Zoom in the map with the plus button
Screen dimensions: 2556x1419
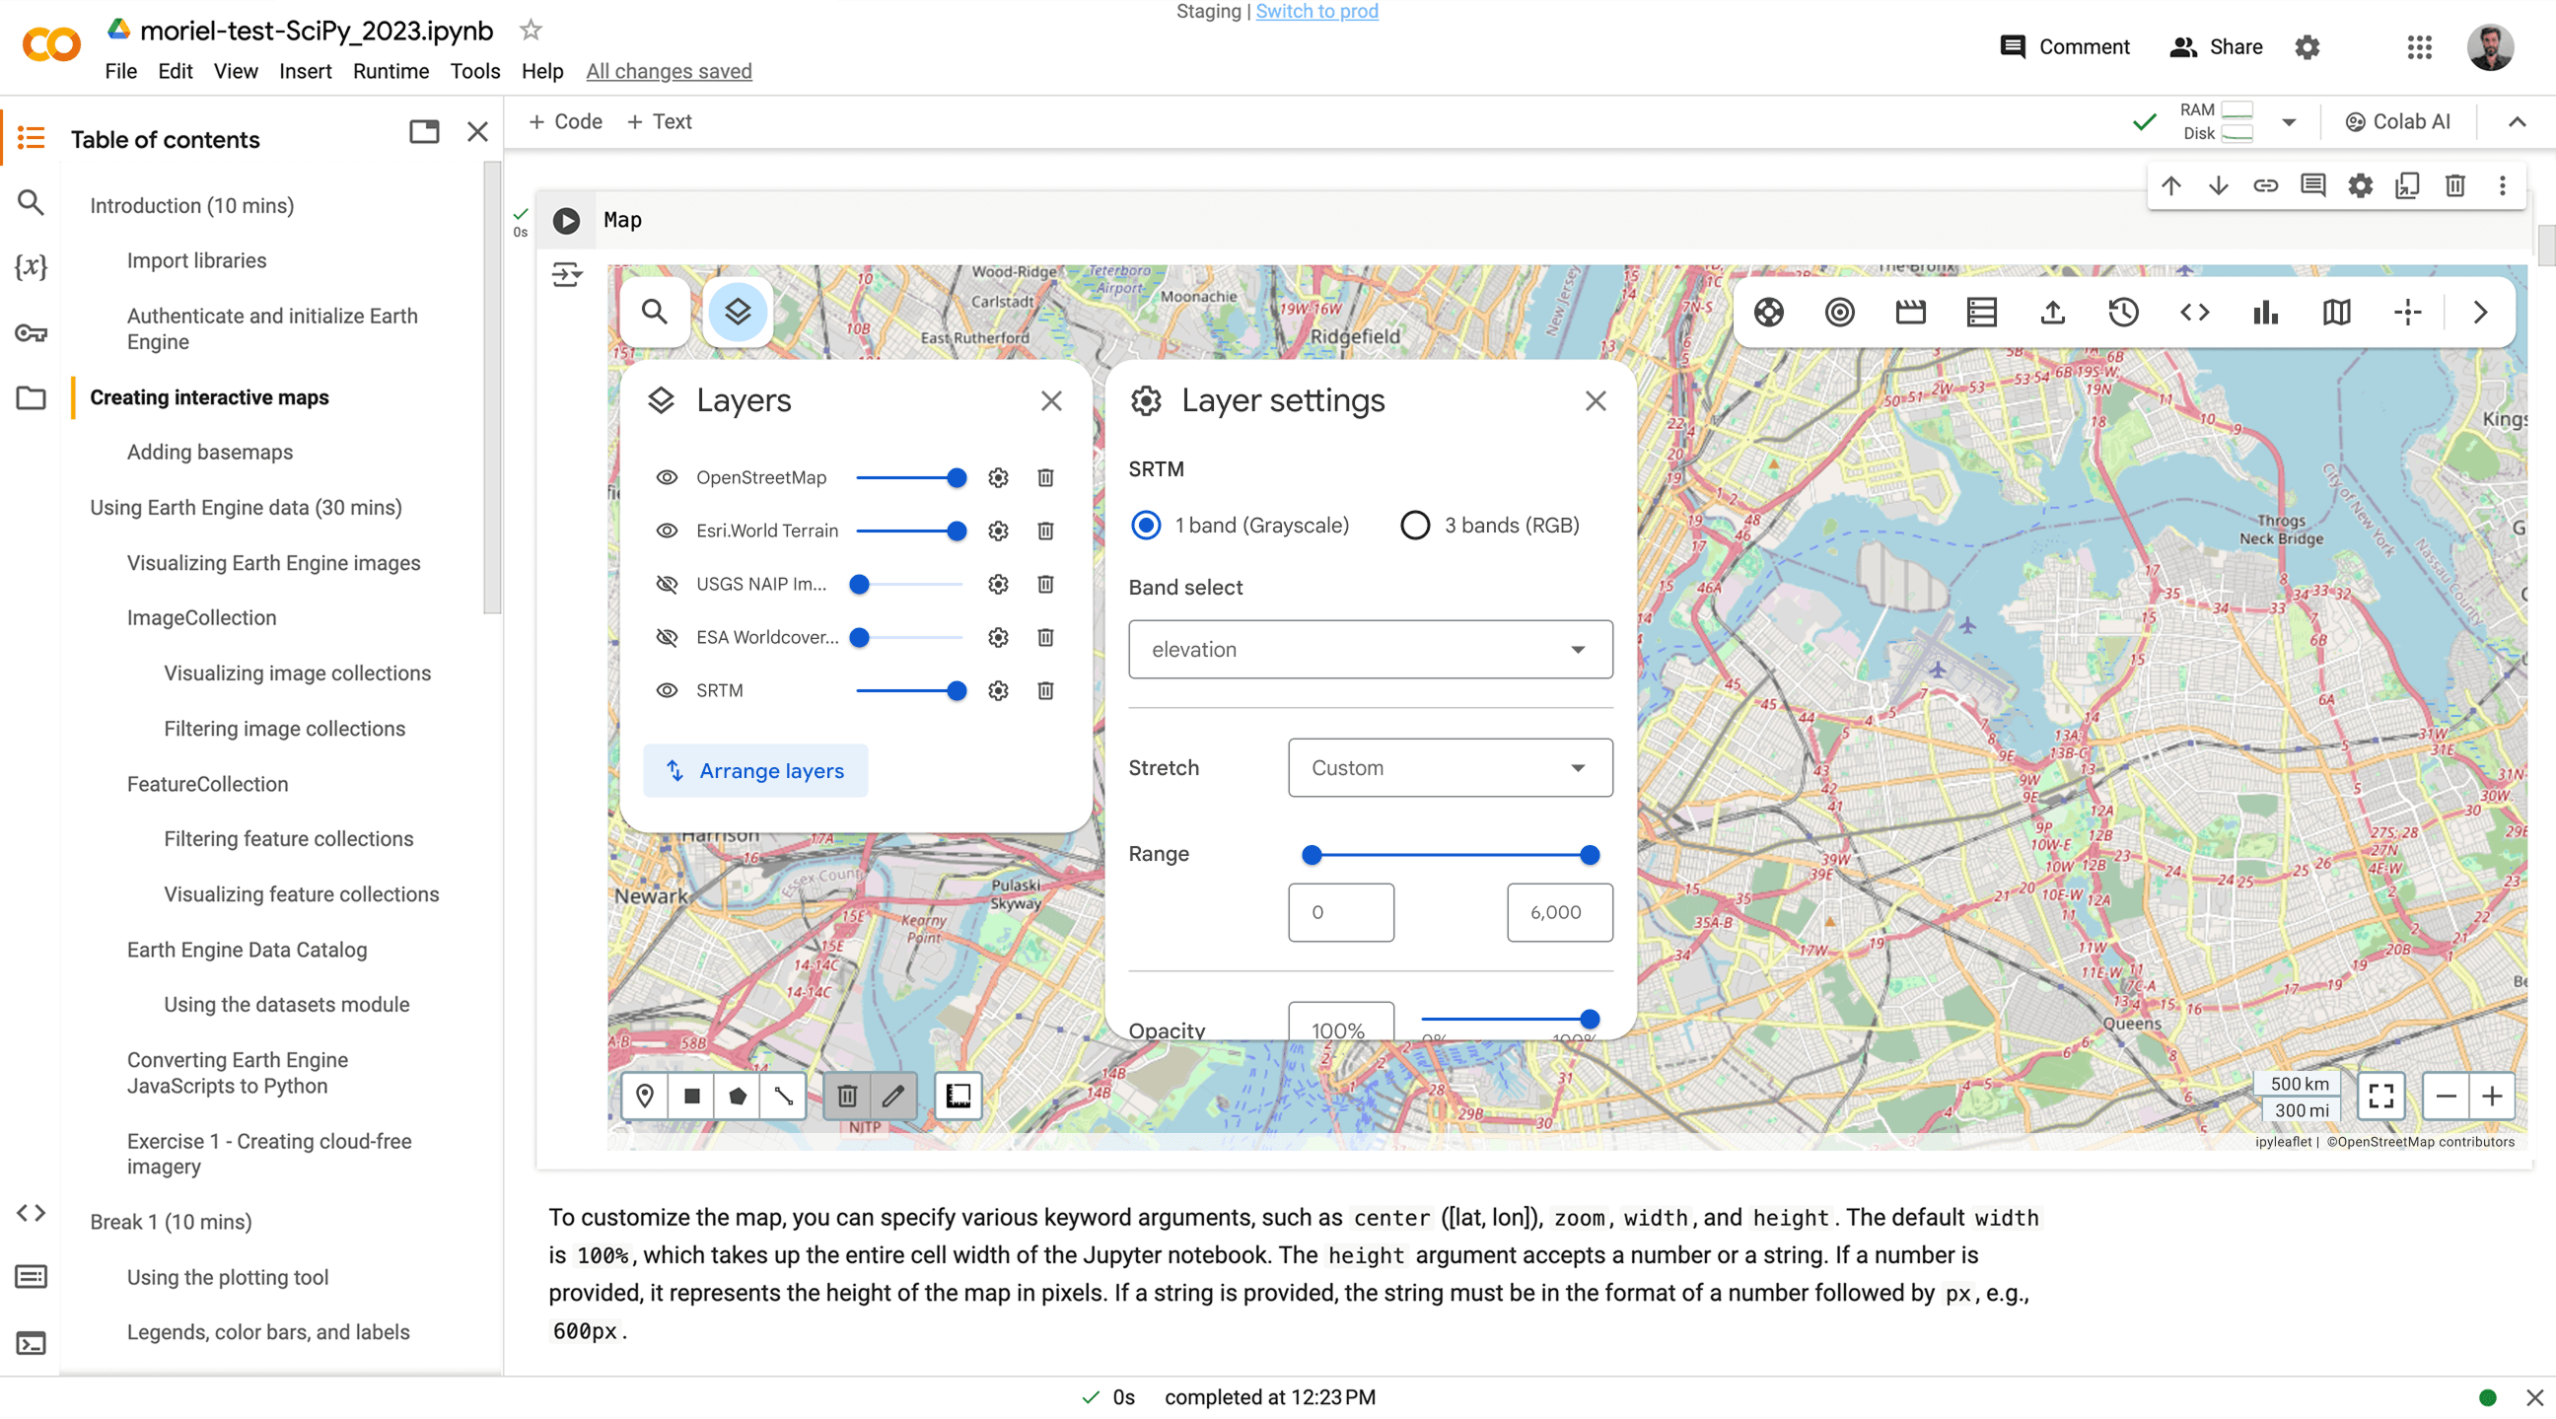pos(2493,1096)
